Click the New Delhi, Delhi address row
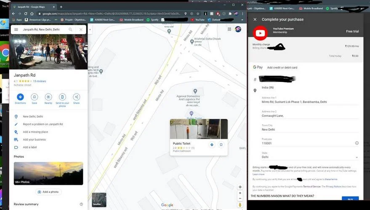 pyautogui.click(x=48, y=116)
